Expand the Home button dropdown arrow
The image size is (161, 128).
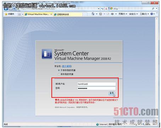(96, 14)
